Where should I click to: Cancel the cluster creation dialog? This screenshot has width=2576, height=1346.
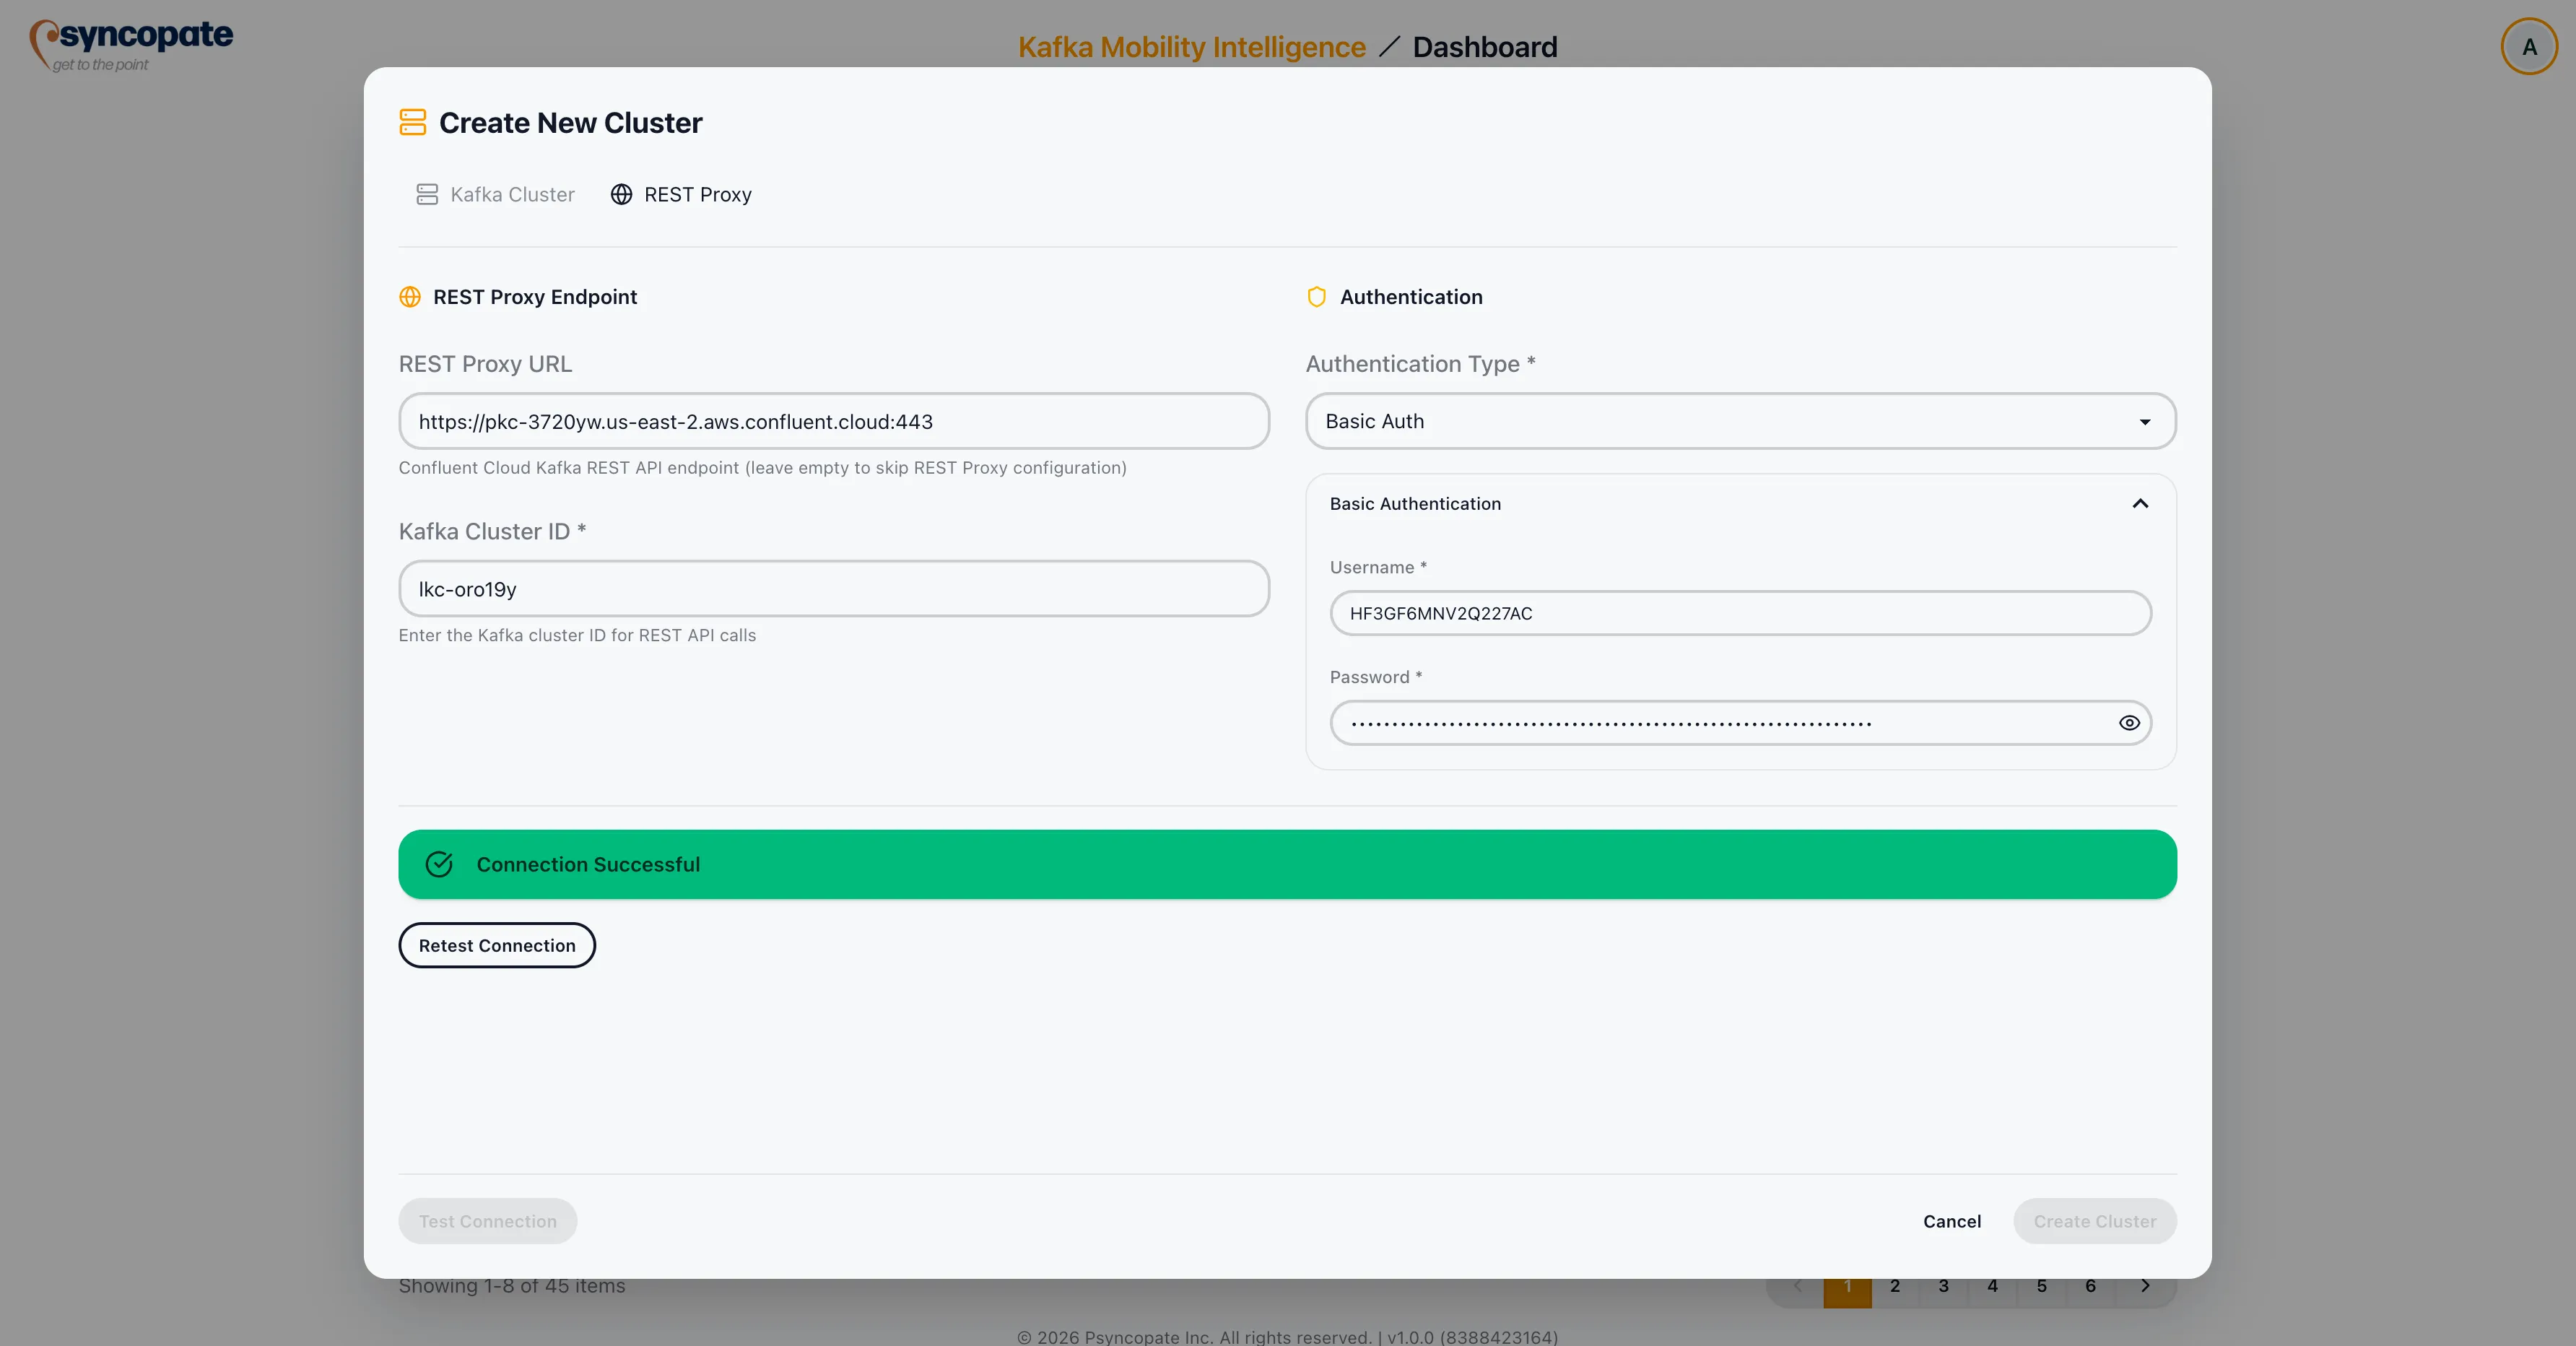coord(1951,1221)
